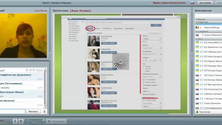222x125 pixels.
Task: Click the green person icon next to Подключен
Action: [x=197, y=112]
